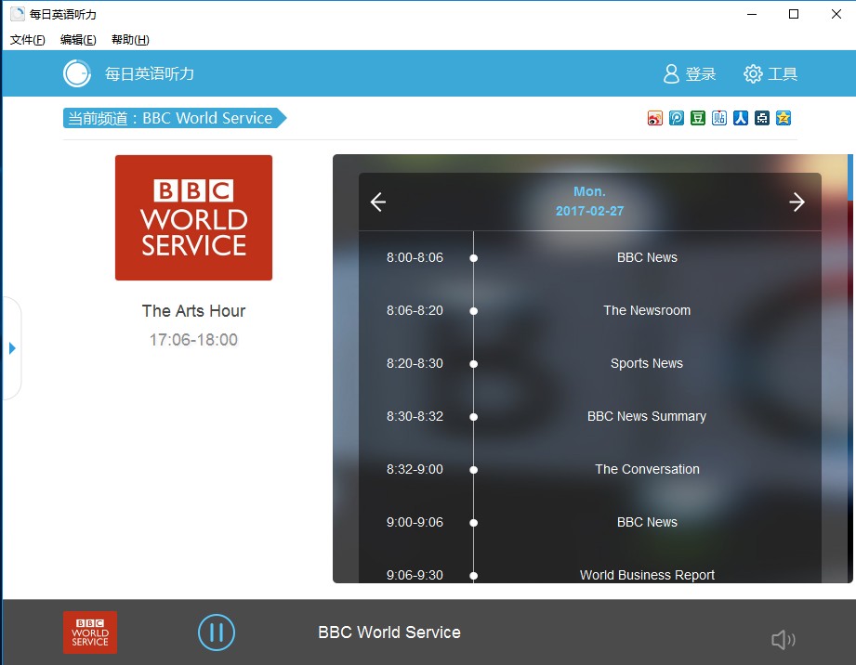
Task: Go to next day in schedule
Action: [797, 202]
